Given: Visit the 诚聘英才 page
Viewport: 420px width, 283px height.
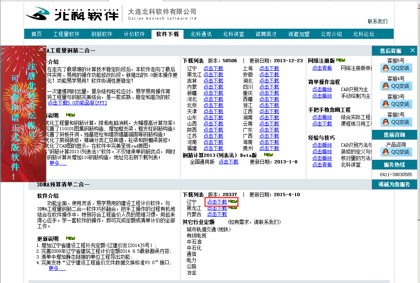Looking at the screenshot, I should pos(266,34).
